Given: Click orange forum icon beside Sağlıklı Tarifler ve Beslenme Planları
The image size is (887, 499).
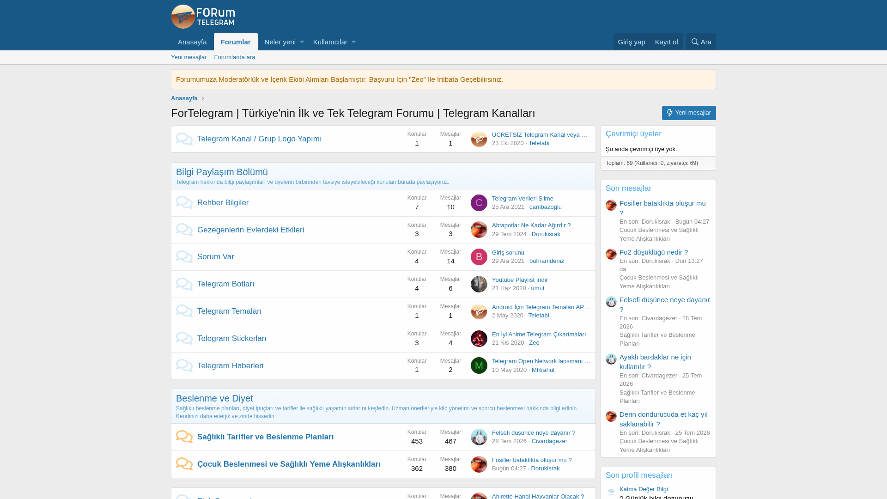Looking at the screenshot, I should [184, 437].
